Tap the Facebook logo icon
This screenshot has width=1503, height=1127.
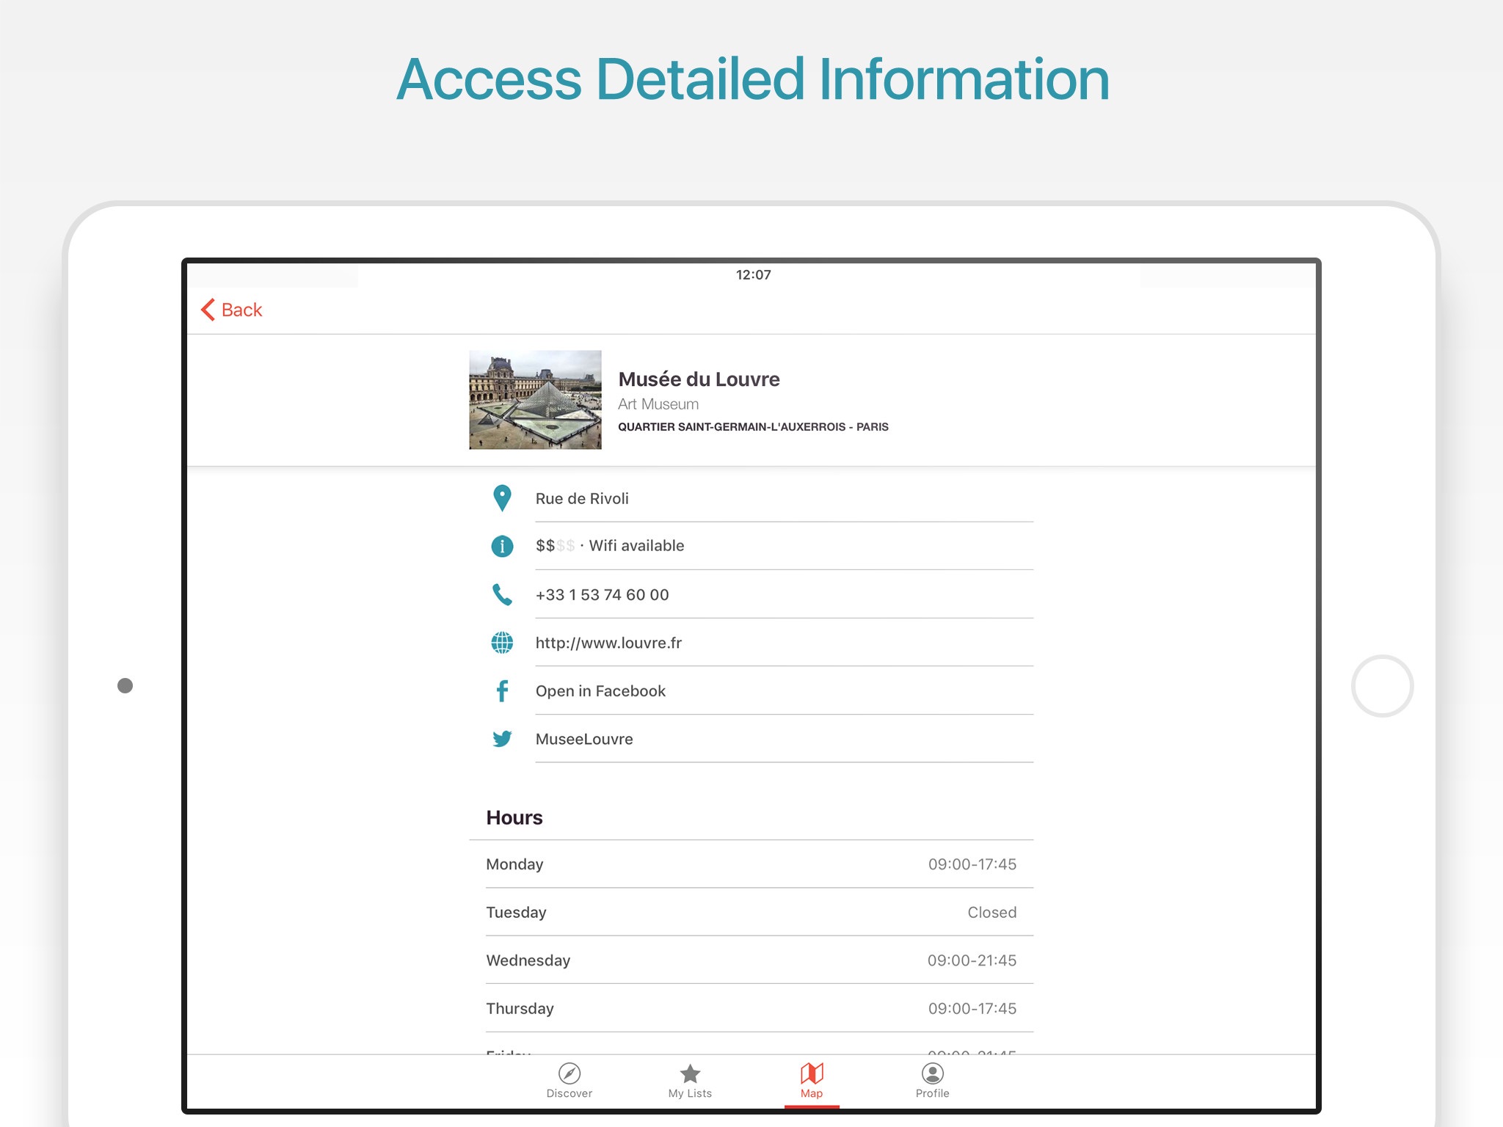pyautogui.click(x=502, y=691)
